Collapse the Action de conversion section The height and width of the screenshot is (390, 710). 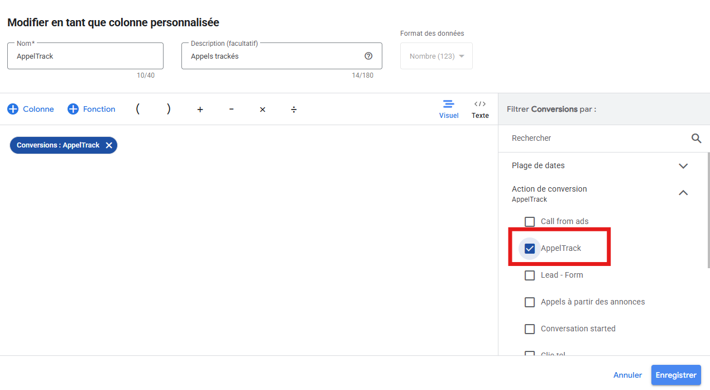(683, 193)
